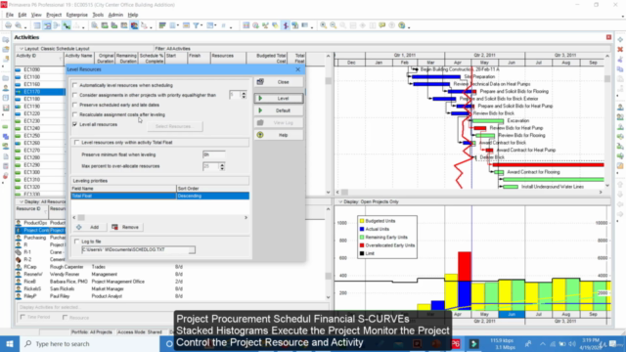Click the Windows taskbar search box

click(89, 343)
